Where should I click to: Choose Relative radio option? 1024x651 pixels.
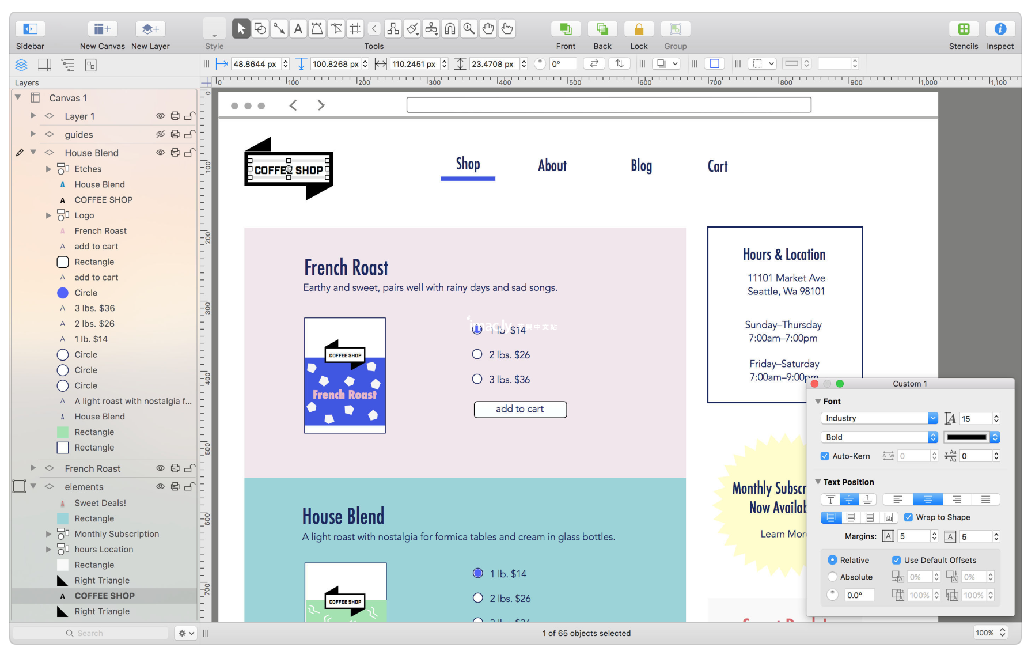(832, 560)
